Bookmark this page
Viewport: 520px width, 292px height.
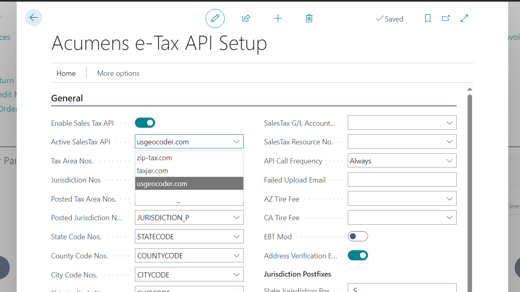click(427, 18)
